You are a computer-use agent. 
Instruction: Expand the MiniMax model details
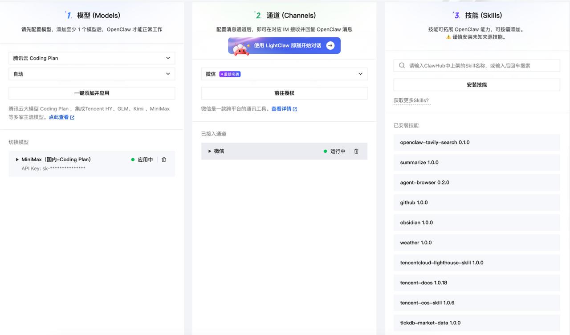17,159
